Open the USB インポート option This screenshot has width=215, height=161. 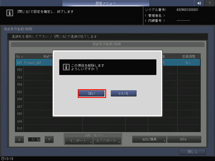coord(79,141)
